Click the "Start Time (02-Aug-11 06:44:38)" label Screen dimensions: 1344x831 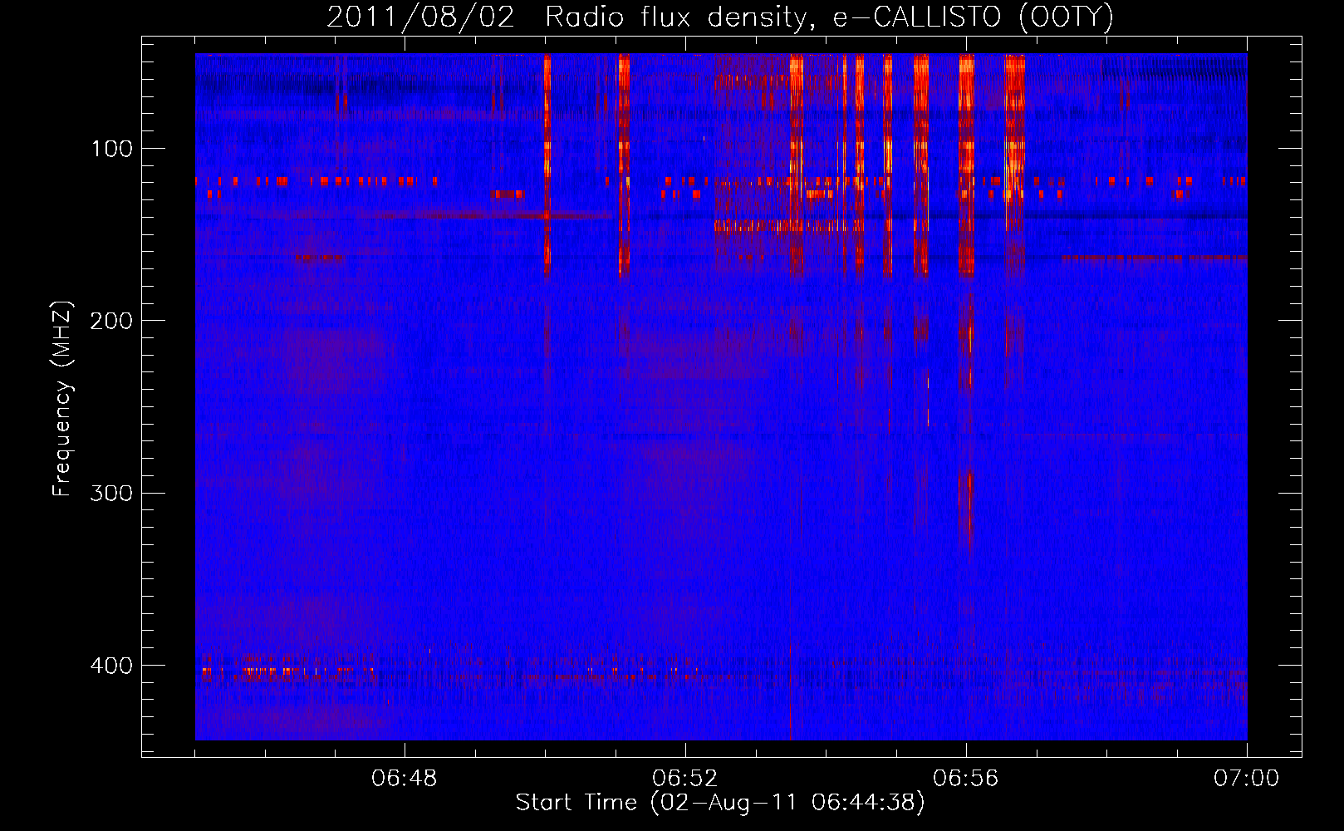point(720,803)
